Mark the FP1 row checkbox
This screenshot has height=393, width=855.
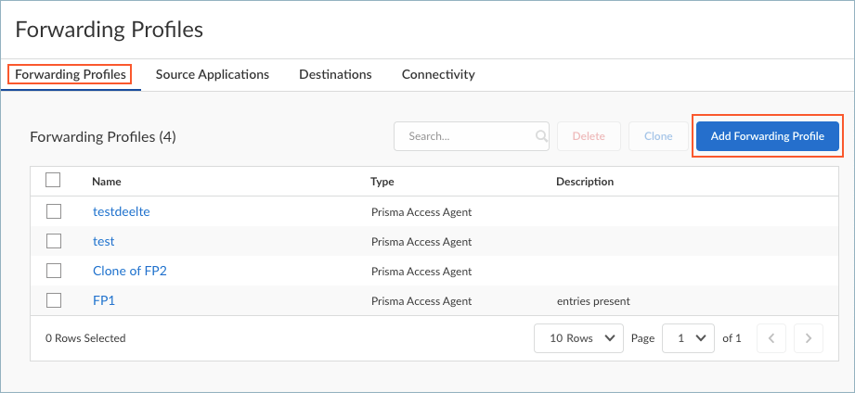[53, 300]
